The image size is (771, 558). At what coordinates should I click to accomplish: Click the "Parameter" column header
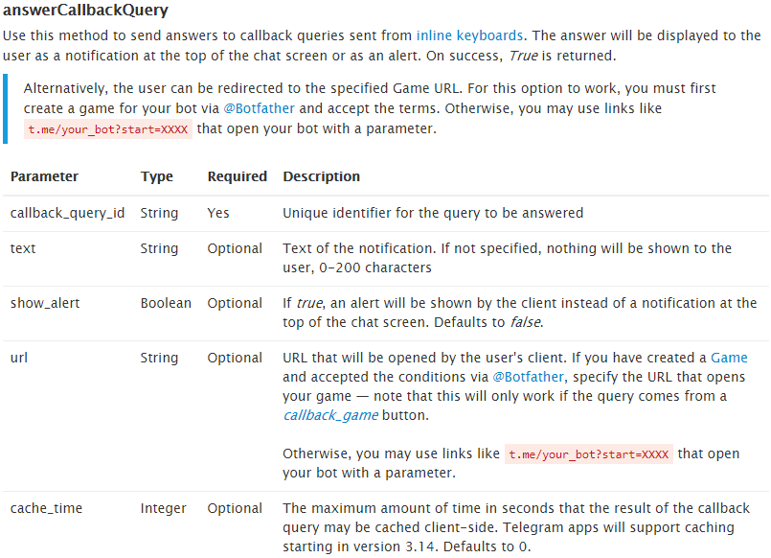(x=44, y=176)
